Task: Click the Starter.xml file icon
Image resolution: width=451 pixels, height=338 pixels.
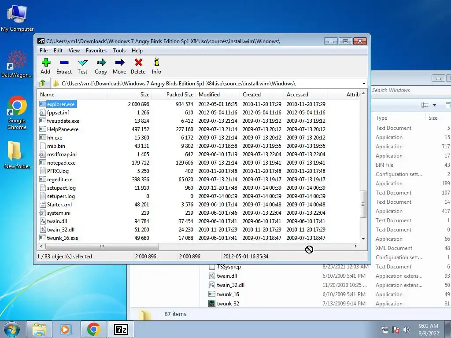Action: click(x=43, y=204)
